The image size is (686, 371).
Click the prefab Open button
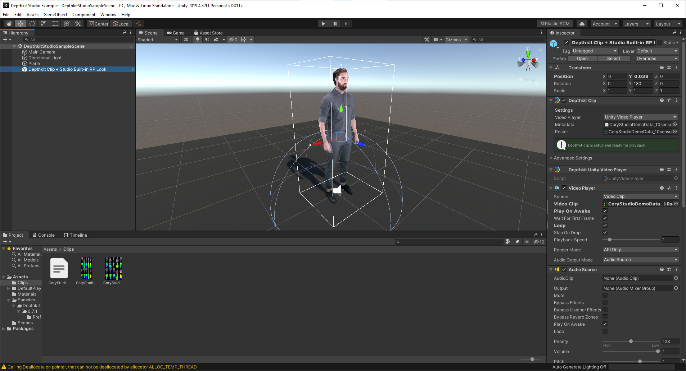click(582, 59)
